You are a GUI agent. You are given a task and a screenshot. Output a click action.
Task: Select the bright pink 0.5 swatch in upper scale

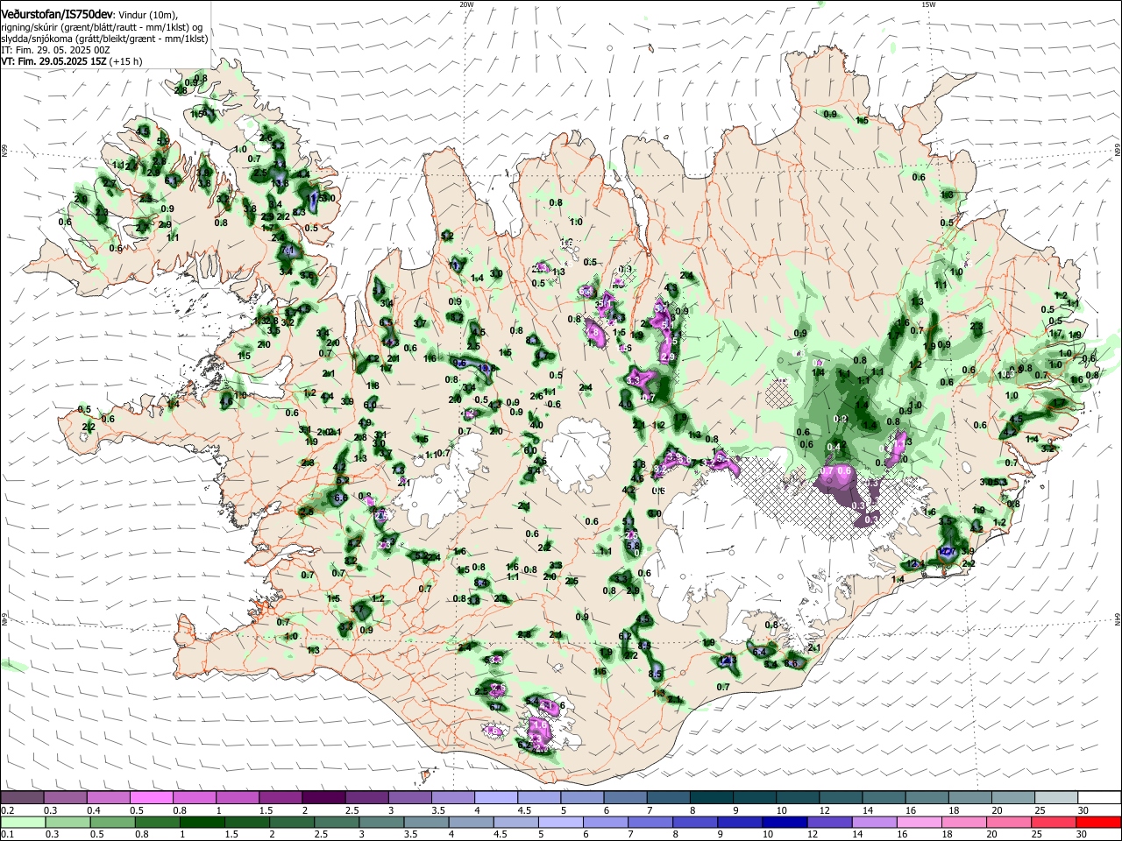151,798
